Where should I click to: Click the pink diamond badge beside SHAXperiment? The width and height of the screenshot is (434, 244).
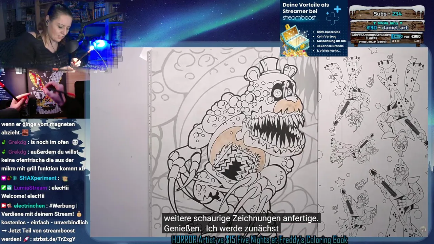(x=4, y=178)
